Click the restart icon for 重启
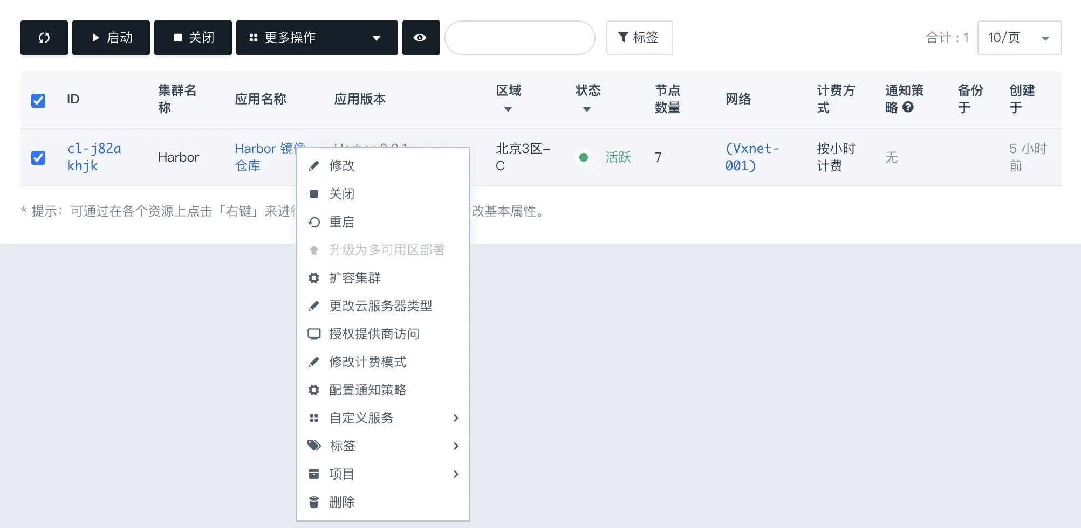Viewport: 1081px width, 528px height. pyautogui.click(x=313, y=222)
